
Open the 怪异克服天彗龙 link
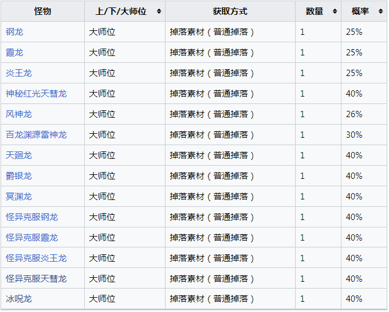coord(36,278)
